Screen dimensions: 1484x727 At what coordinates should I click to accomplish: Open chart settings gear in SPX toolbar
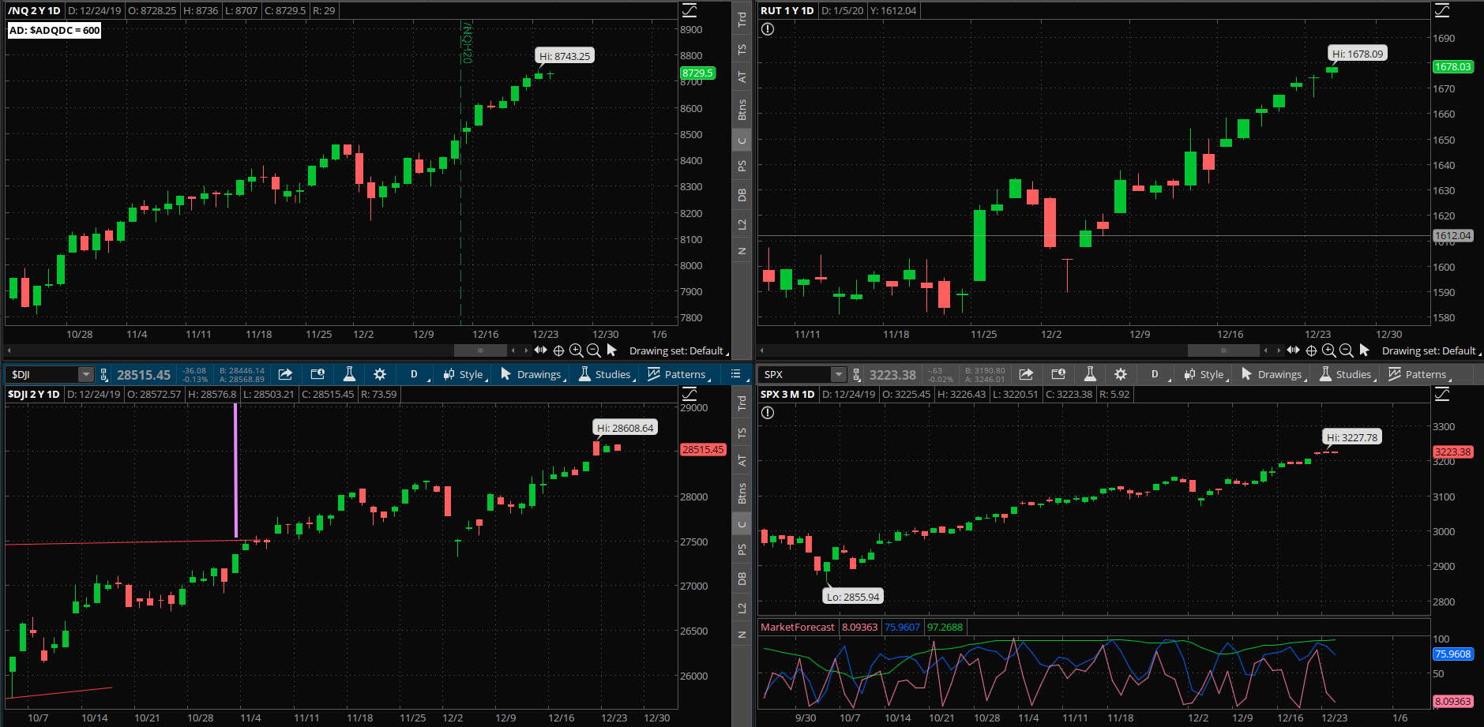point(1121,374)
